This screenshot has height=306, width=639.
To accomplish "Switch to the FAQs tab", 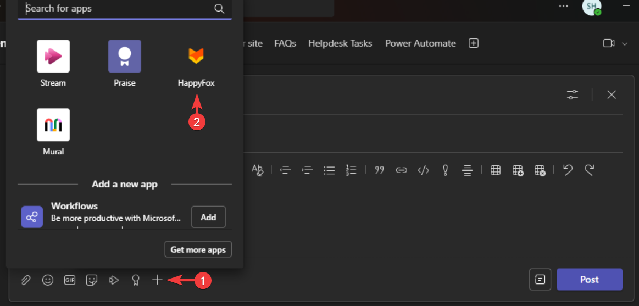I will [x=285, y=43].
